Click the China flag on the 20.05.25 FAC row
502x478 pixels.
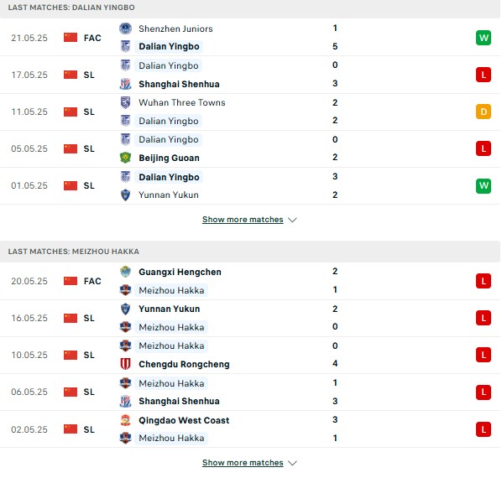(x=71, y=281)
